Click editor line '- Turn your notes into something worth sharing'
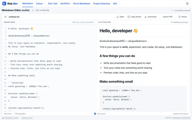 point(35,65)
